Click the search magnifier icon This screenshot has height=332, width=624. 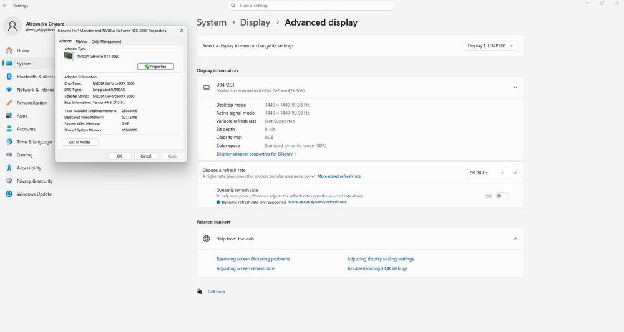click(233, 6)
